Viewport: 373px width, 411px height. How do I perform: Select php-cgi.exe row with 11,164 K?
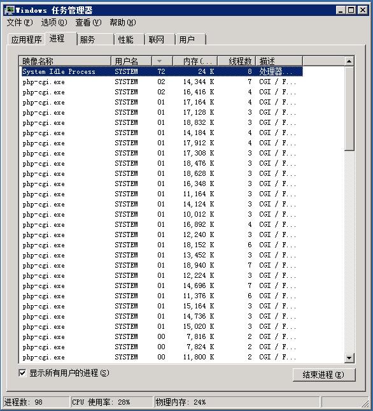162,194
